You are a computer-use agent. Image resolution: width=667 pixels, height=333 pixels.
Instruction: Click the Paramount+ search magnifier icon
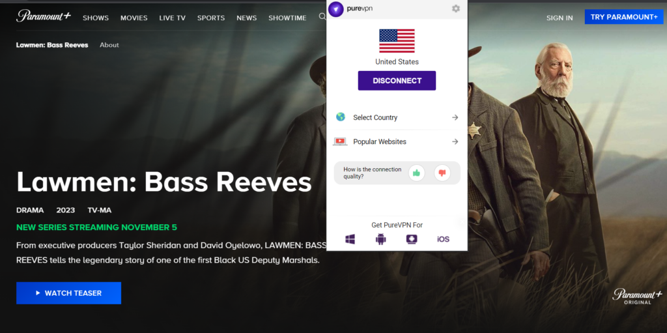click(322, 16)
